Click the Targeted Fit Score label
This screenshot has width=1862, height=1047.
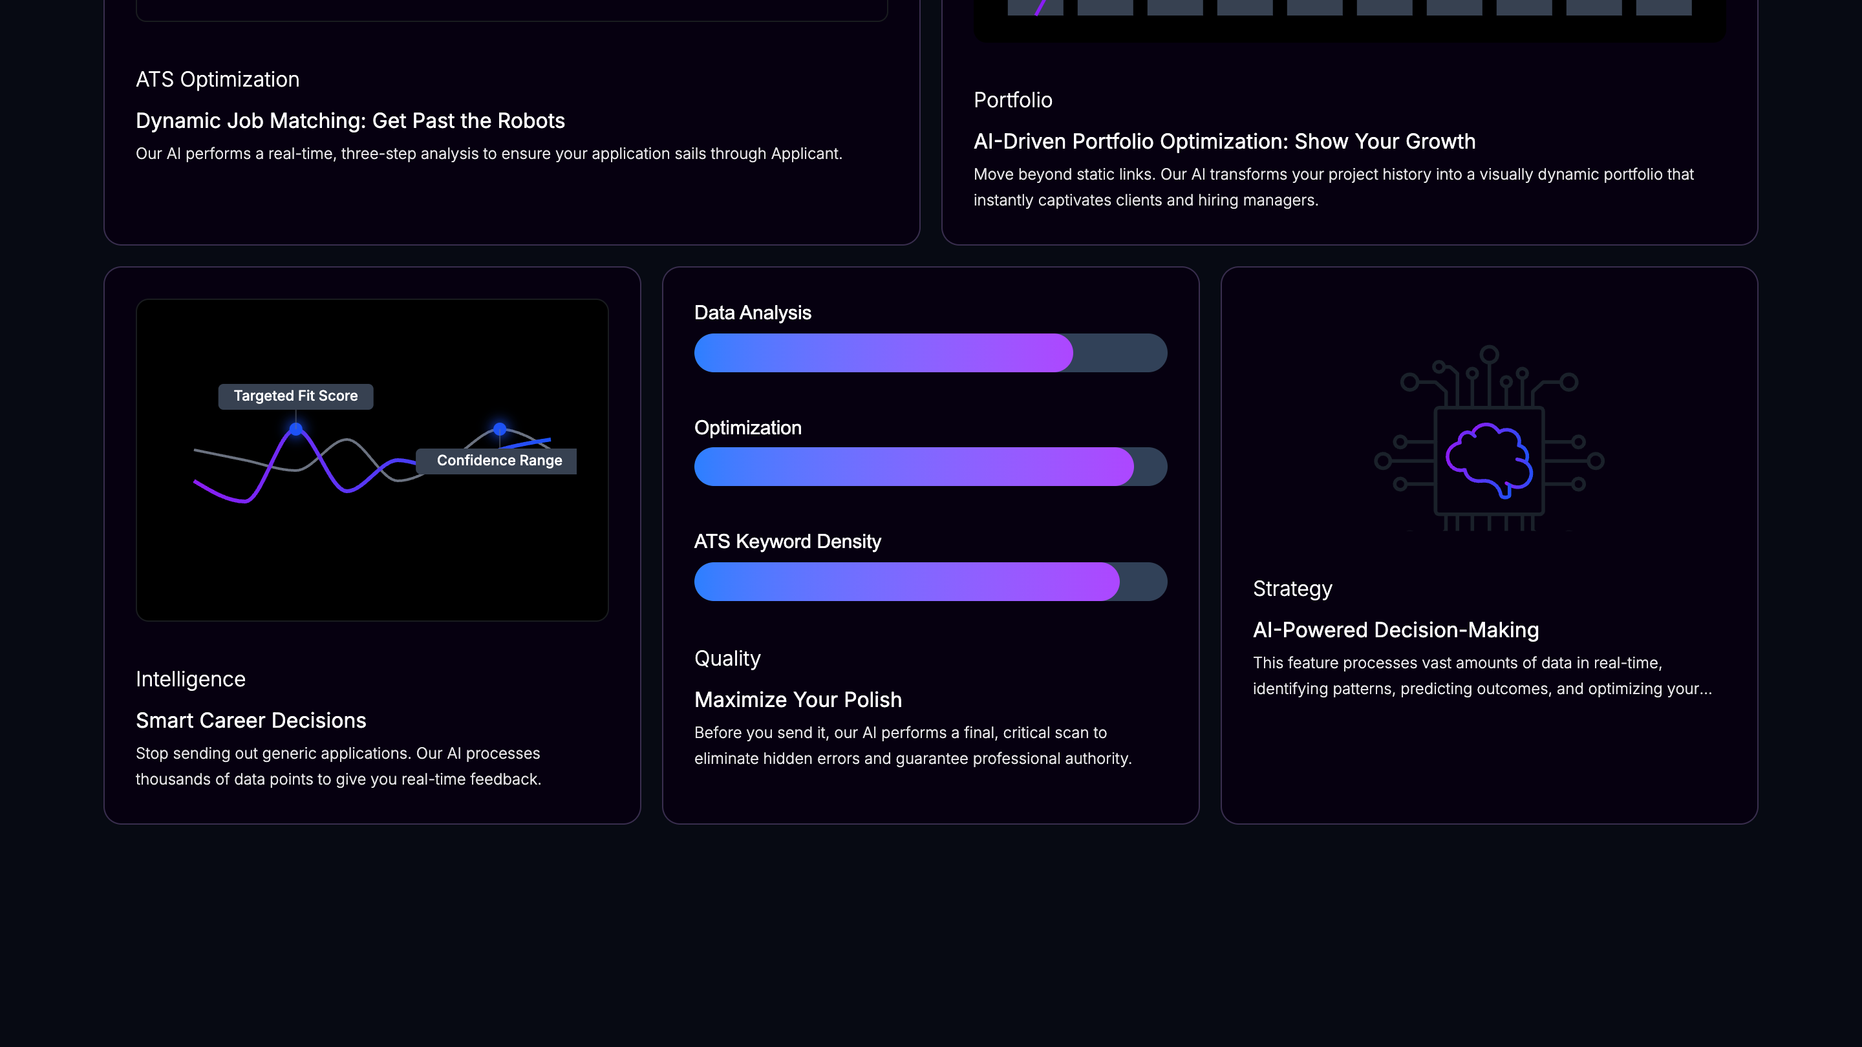[x=295, y=396]
